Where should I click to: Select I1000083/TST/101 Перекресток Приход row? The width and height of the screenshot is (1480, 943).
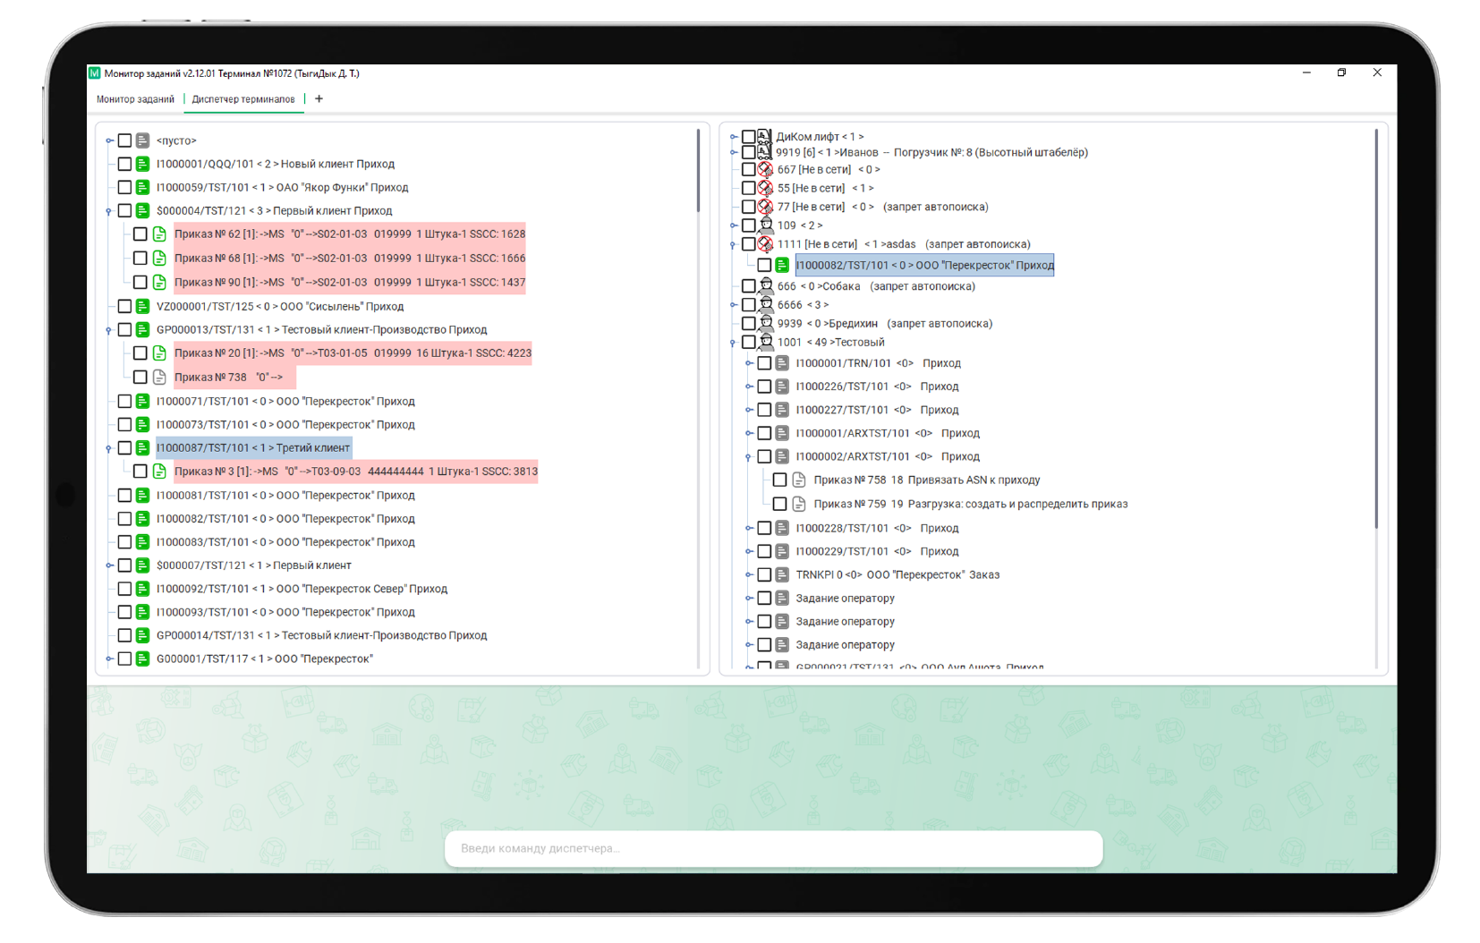[285, 542]
